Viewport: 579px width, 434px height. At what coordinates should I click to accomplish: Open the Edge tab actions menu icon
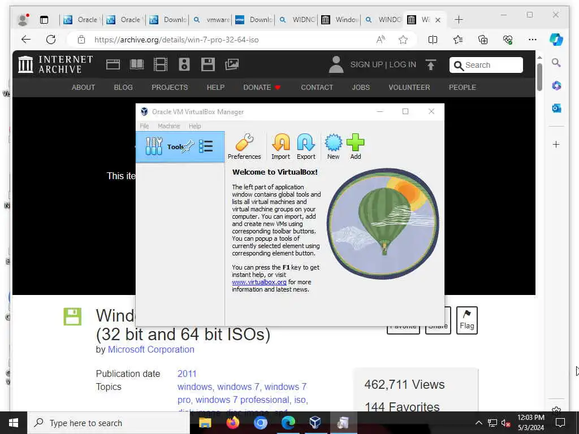pyautogui.click(x=44, y=20)
